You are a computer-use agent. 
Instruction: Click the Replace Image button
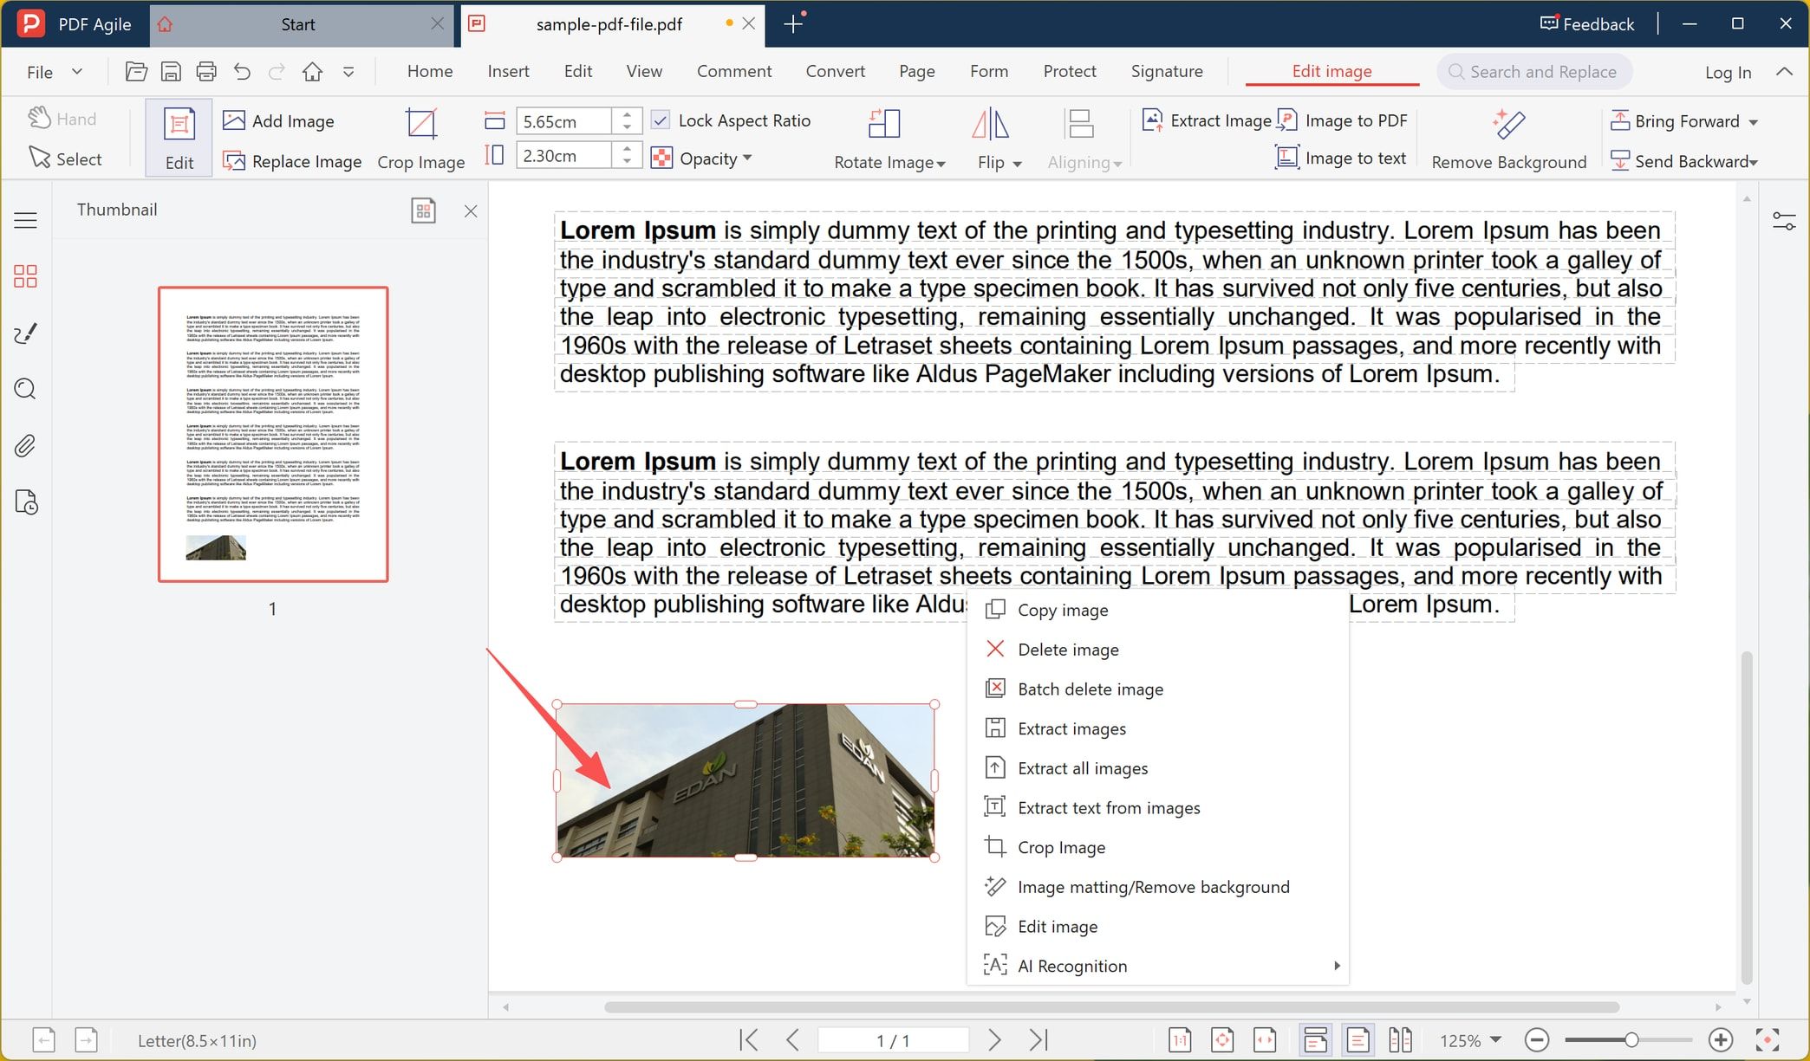292,161
